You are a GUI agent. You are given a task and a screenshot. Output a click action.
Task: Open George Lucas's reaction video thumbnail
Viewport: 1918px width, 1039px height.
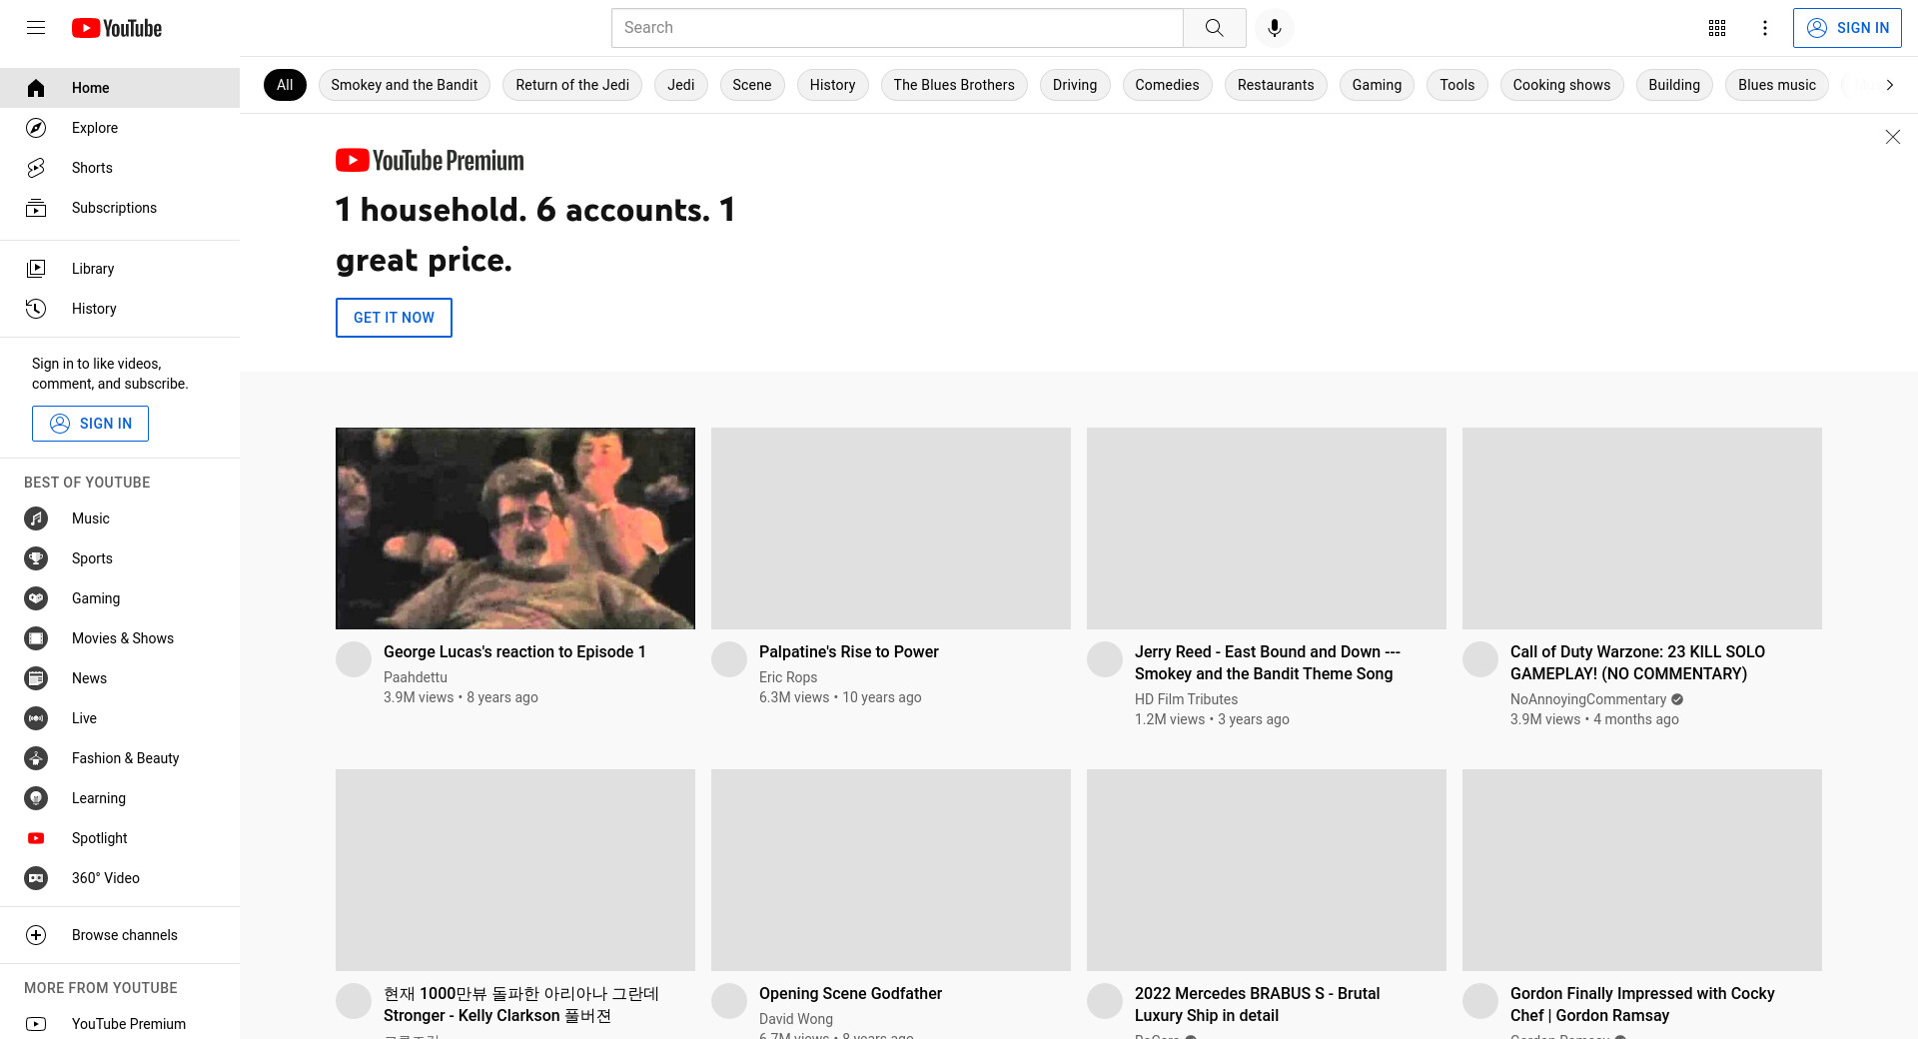click(515, 528)
